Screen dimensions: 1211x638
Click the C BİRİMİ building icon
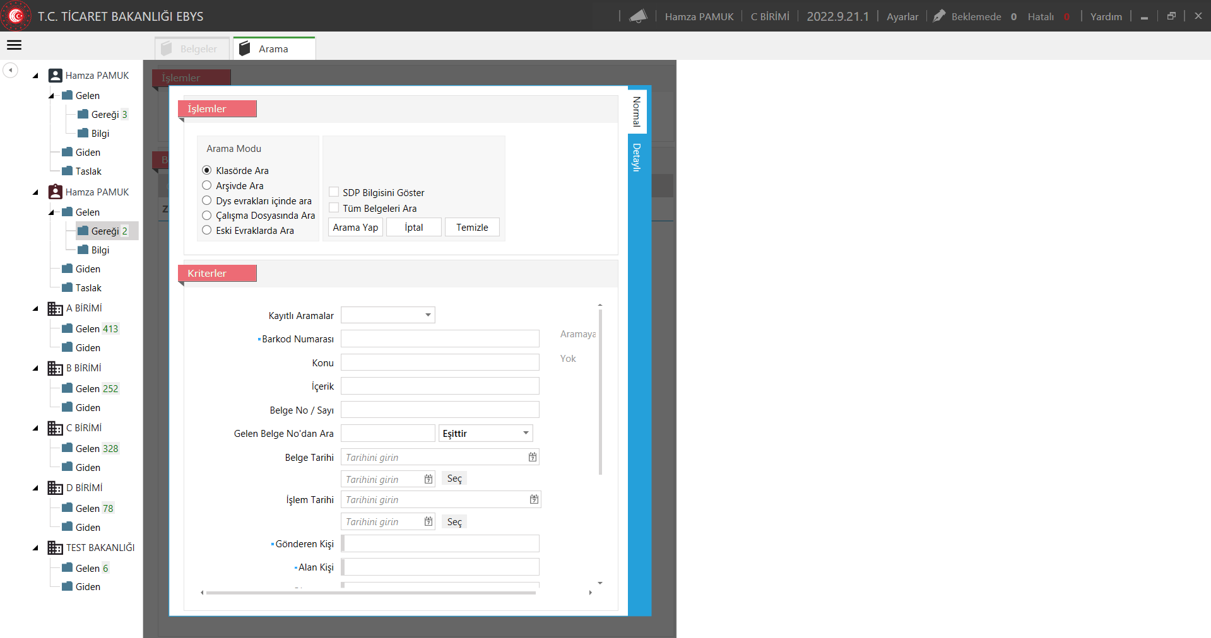click(55, 428)
